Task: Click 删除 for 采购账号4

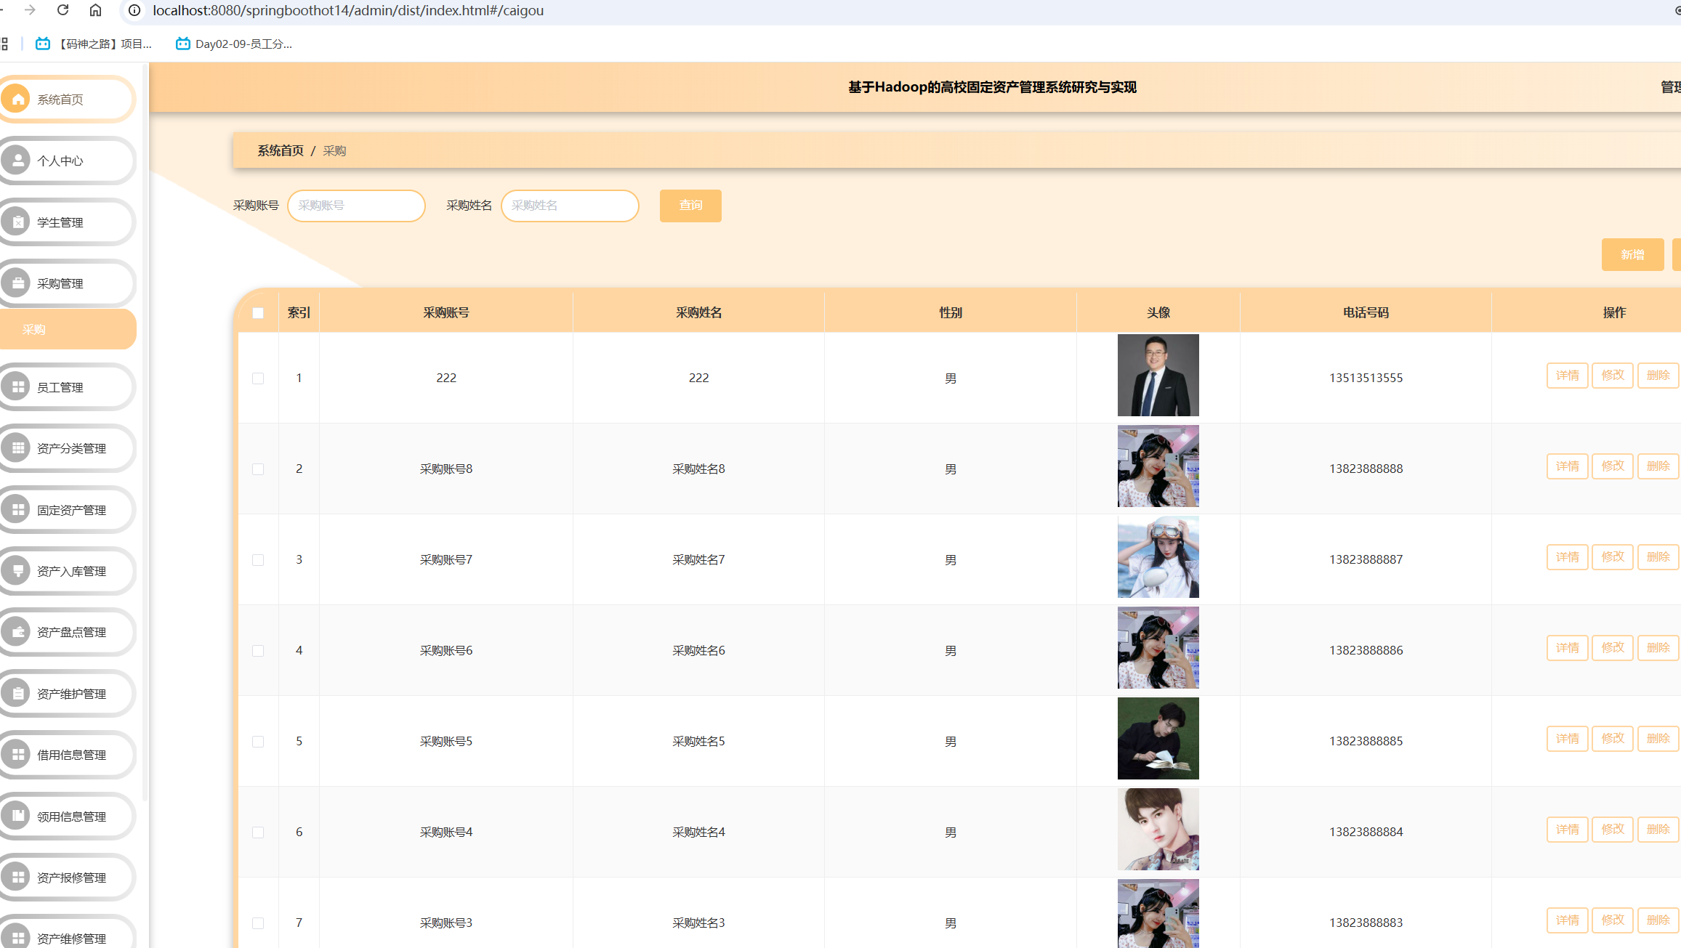Action: coord(1658,830)
